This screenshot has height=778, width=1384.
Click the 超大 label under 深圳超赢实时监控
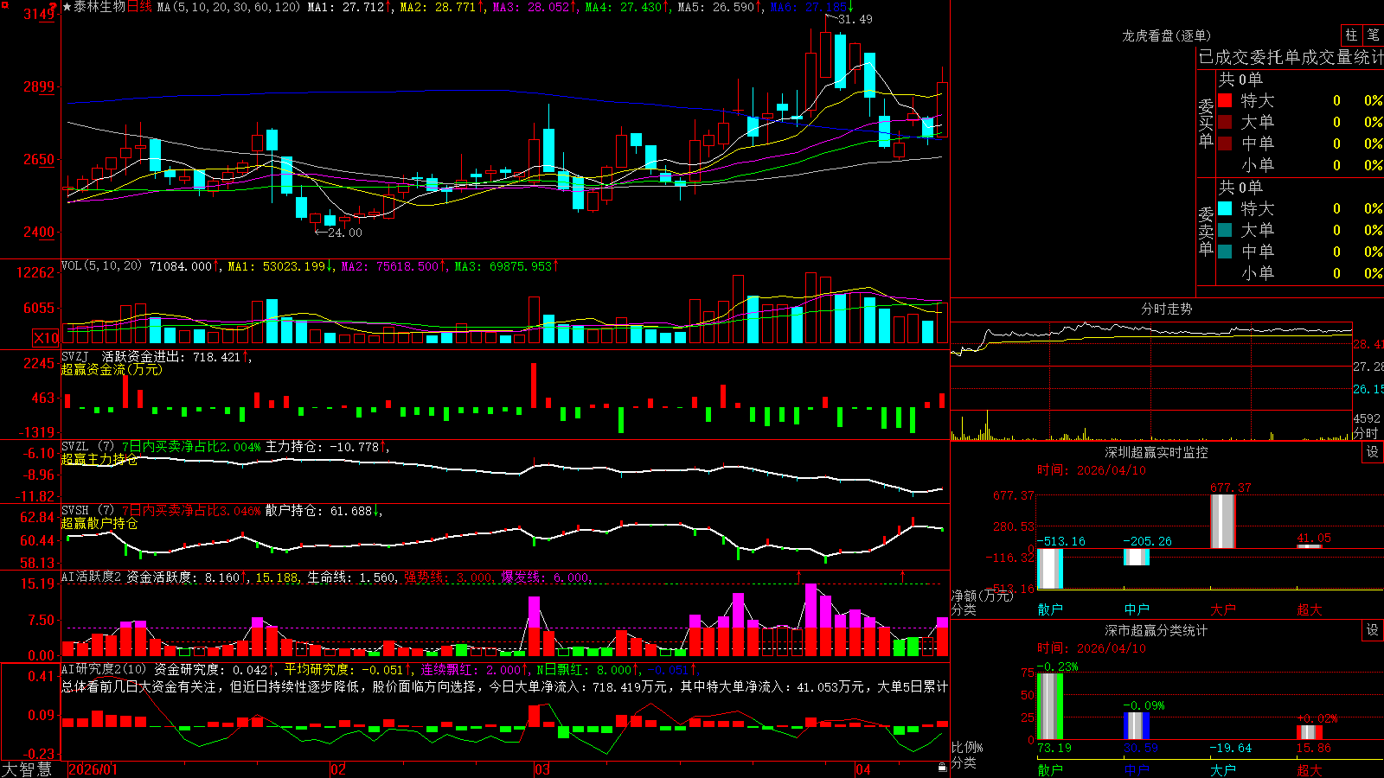(1310, 609)
